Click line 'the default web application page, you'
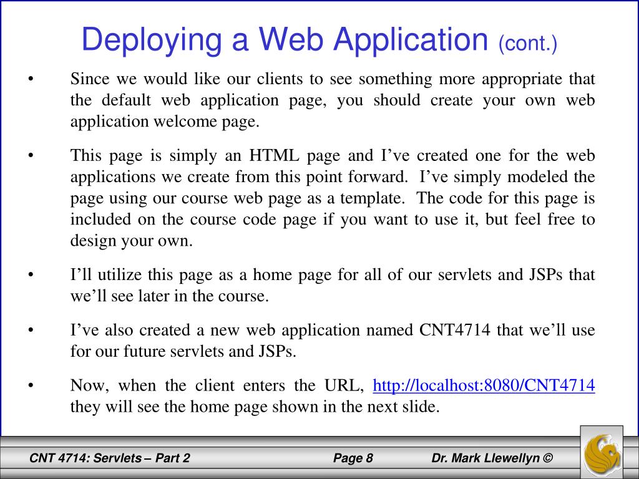639x479 pixels. click(x=333, y=100)
